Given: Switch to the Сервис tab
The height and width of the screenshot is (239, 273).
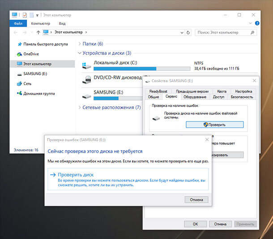Looking at the screenshot, I should tap(171, 96).
